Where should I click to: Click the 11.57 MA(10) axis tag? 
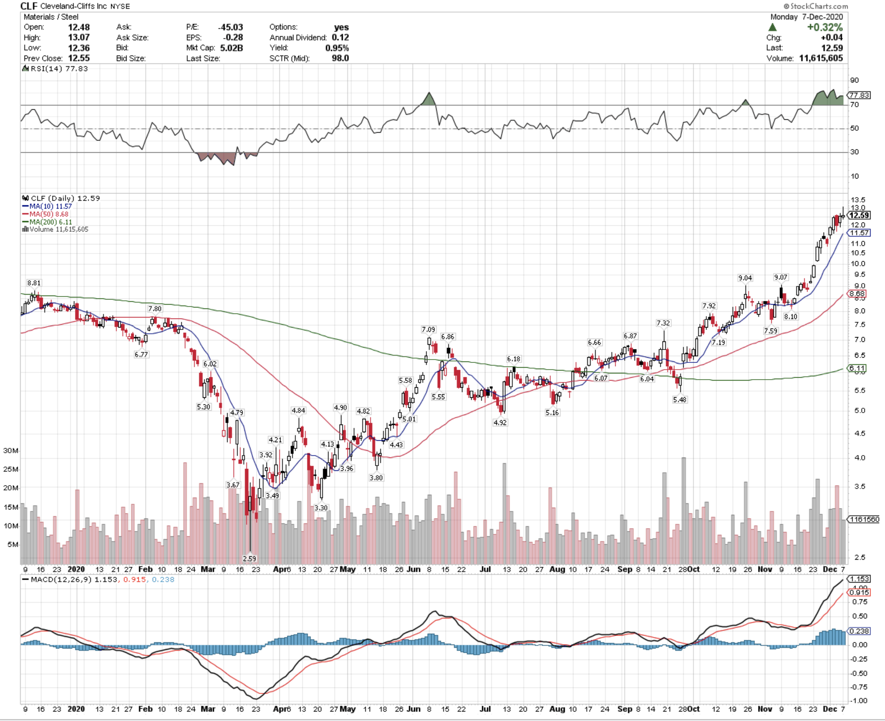pos(859,233)
